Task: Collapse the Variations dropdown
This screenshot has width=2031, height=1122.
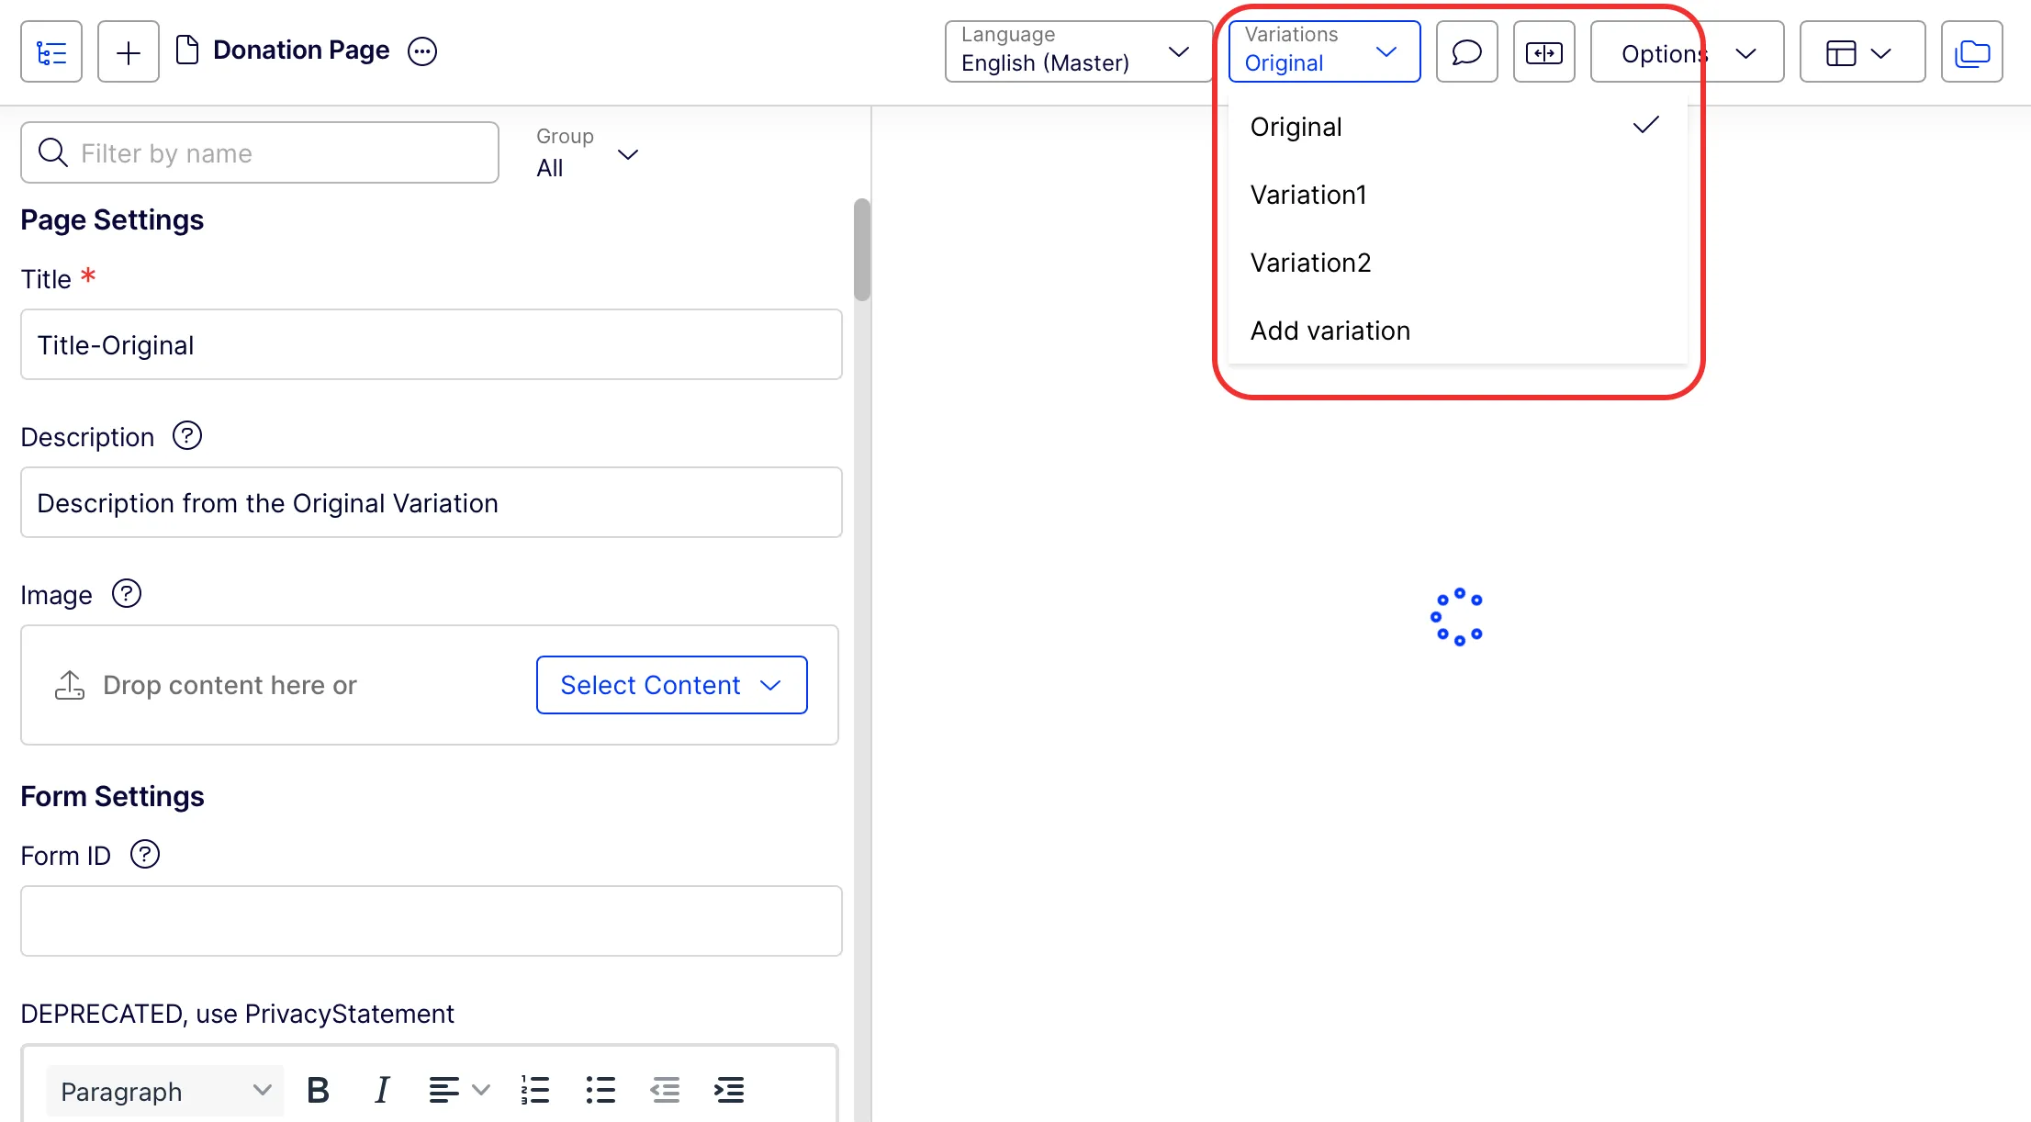Action: click(1324, 51)
